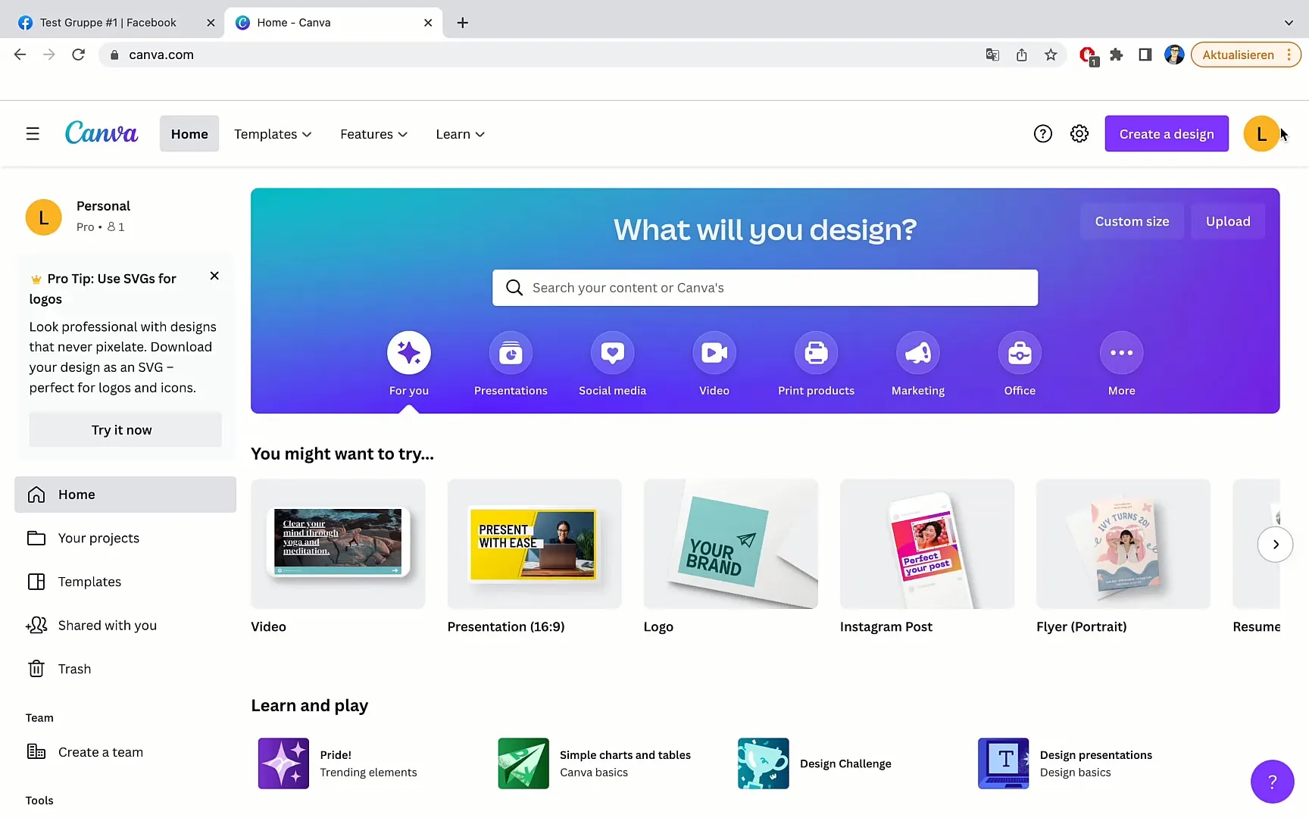This screenshot has width=1309, height=818.
Task: Open the account avatar L in header
Action: [x=1261, y=134]
